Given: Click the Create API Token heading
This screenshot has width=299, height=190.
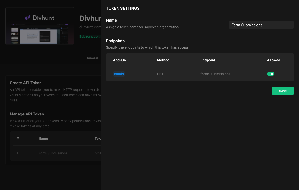Looking at the screenshot, I should (x=25, y=83).
